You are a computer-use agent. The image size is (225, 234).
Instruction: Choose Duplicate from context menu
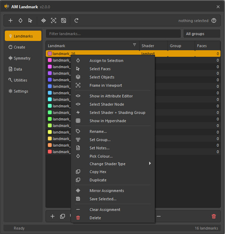[x=113, y=180]
